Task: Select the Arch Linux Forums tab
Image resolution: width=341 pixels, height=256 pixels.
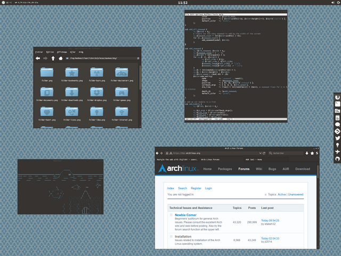Action: [x=221, y=159]
